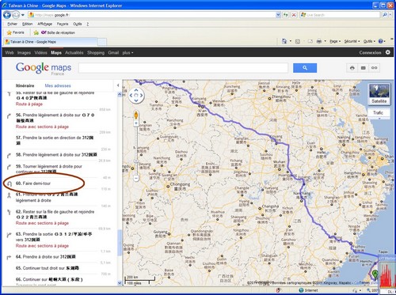Click the Favoris star button
The image size is (396, 295).
(x=16, y=32)
